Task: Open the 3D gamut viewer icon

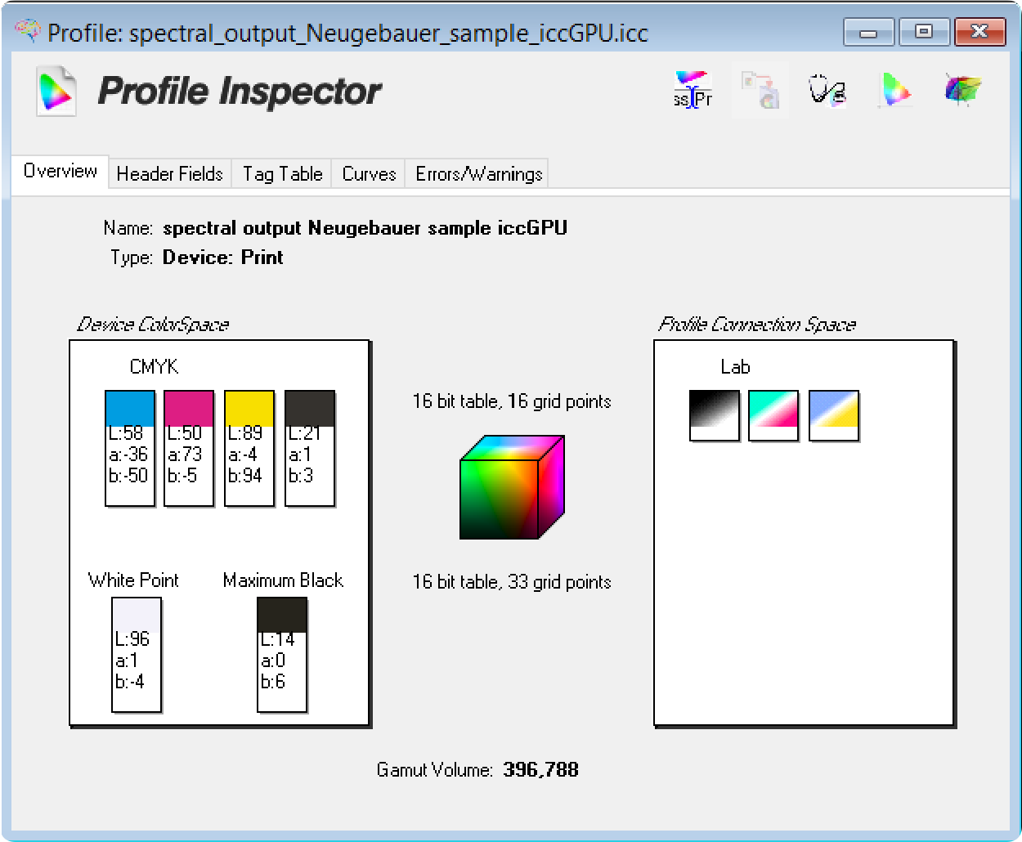Action: tap(962, 90)
